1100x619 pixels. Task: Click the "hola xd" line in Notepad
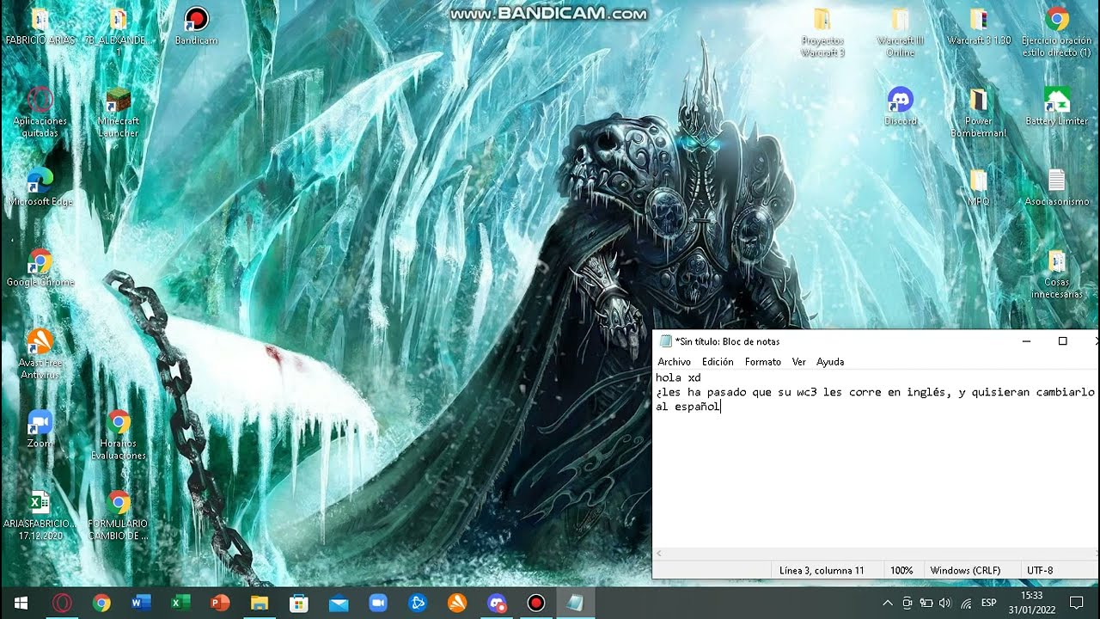678,377
